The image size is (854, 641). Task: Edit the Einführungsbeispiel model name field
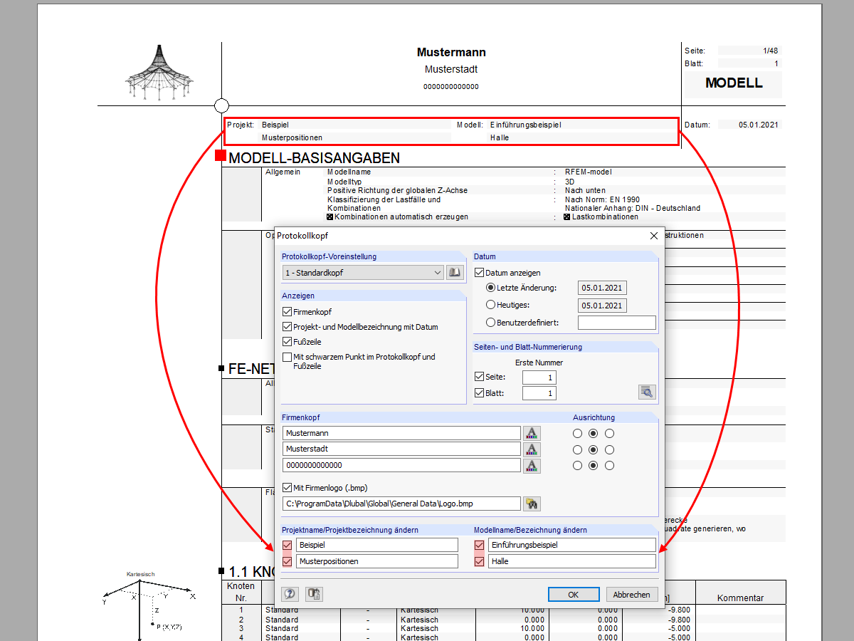[x=572, y=545]
